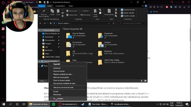This screenshot has height=107, width=191.
Task: Switch to the Início ribbon tab
Action: pos(50,6)
